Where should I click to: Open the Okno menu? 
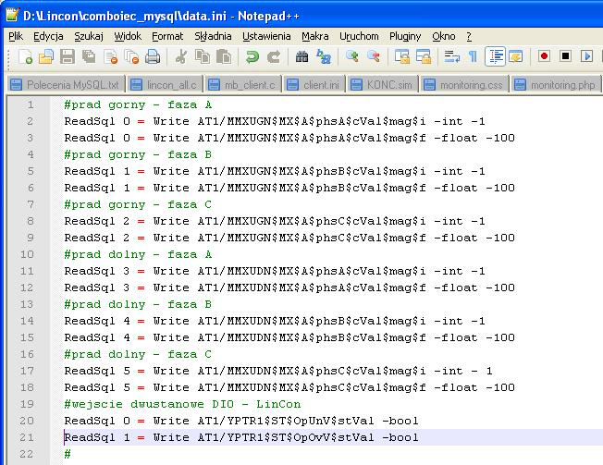pyautogui.click(x=444, y=36)
